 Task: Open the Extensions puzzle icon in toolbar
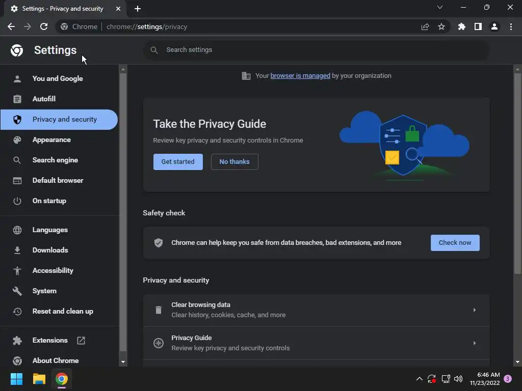[x=462, y=26]
